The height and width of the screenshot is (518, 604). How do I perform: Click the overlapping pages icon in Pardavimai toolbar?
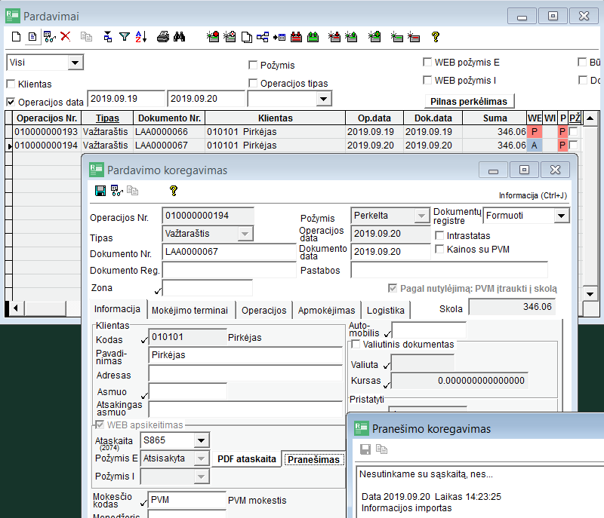247,37
